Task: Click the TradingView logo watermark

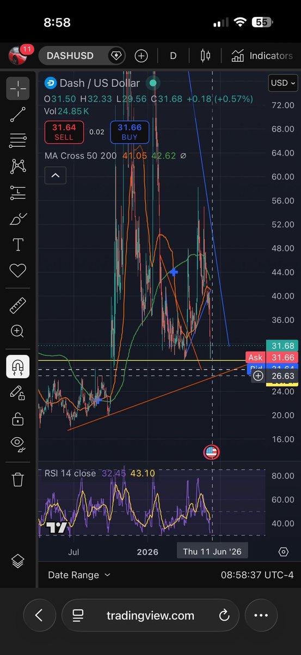Action: click(x=57, y=527)
